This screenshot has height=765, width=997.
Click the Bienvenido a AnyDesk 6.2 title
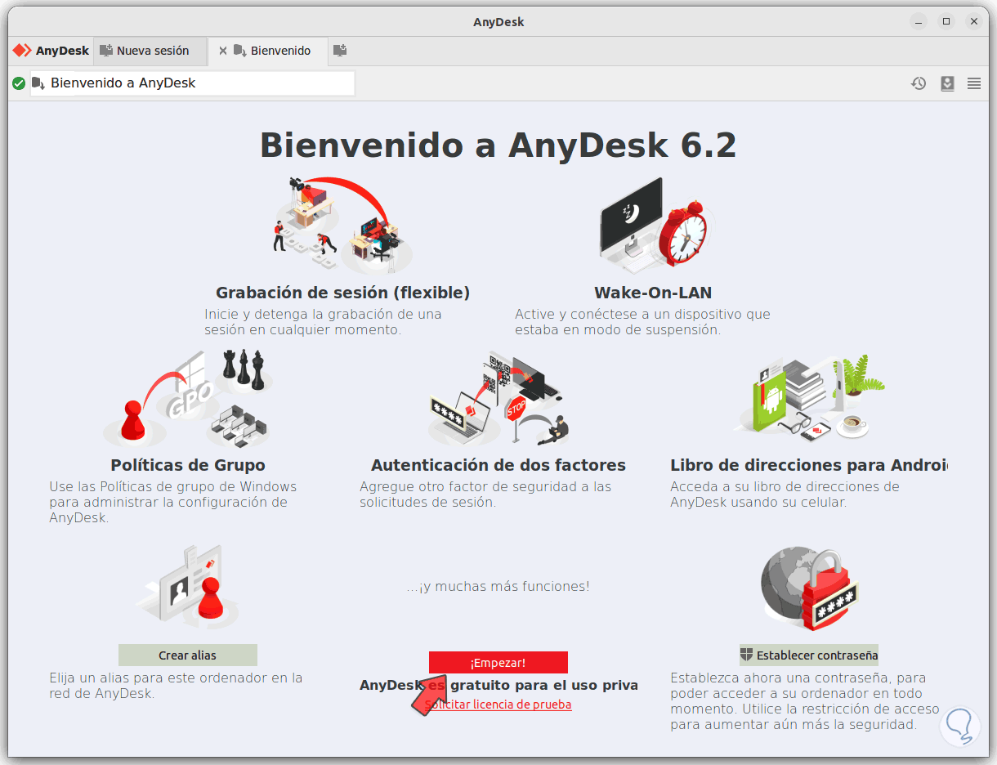pyautogui.click(x=499, y=145)
